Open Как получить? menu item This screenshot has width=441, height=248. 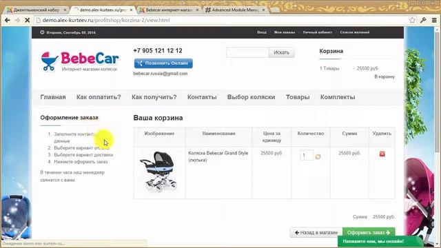click(x=154, y=97)
